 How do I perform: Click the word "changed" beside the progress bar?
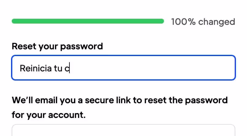click(217, 22)
